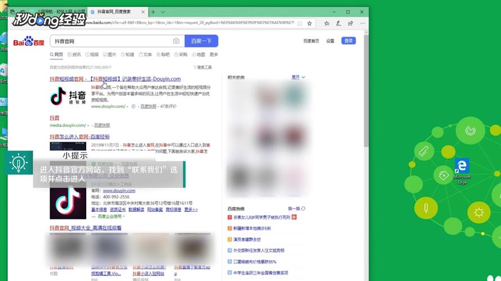
Task: Click the 换一换 refresh icon in 百度热榜
Action: click(x=303, y=209)
